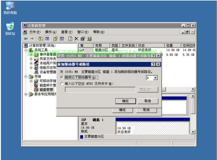The width and height of the screenshot is (217, 160).
Task: Click 取消 in 添加驱动器号或路径 dialog
Action: click(147, 101)
